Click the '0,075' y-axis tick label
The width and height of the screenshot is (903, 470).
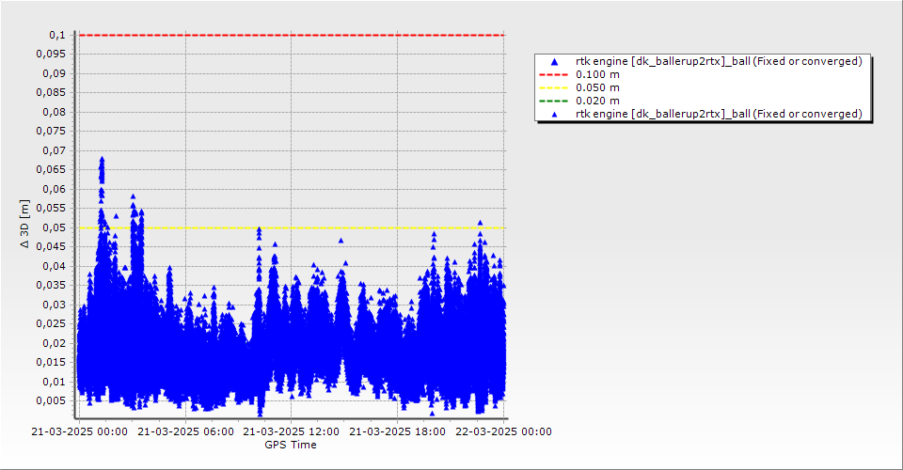[51, 132]
